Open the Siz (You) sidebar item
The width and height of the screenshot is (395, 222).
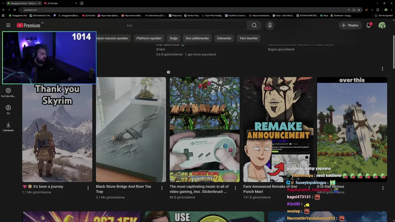point(8,109)
